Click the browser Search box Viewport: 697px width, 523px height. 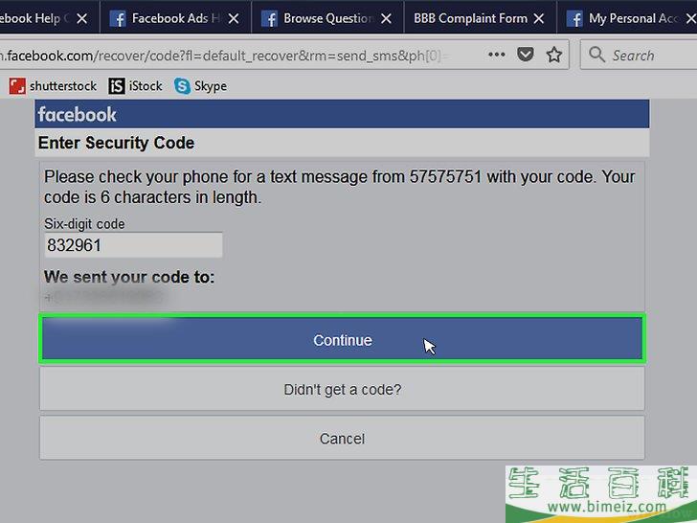tap(639, 55)
